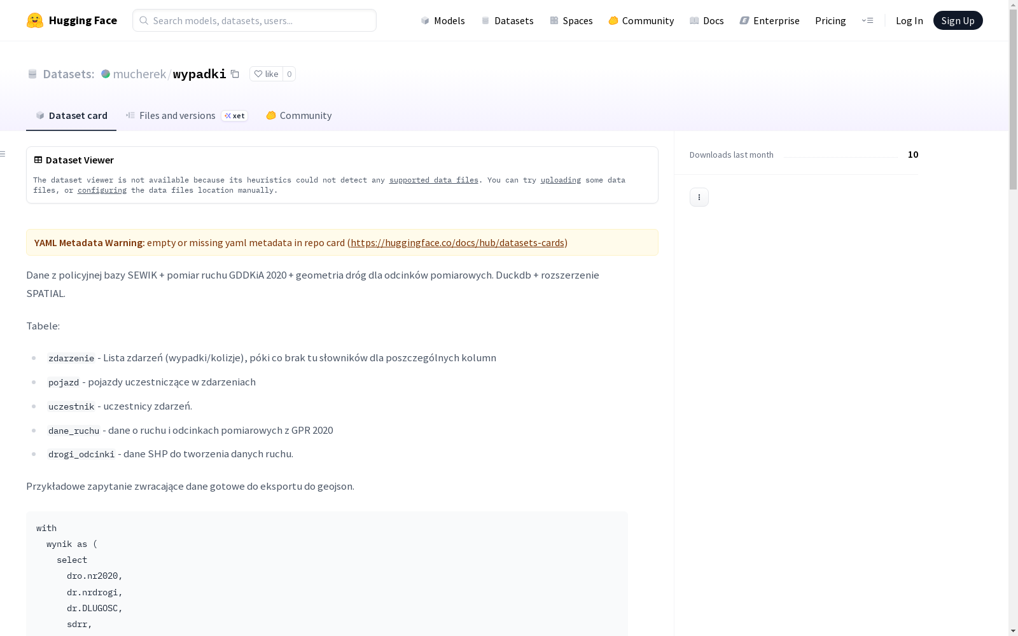This screenshot has width=1018, height=636.
Task: Go to Spaces in the top navigation
Action: (571, 20)
